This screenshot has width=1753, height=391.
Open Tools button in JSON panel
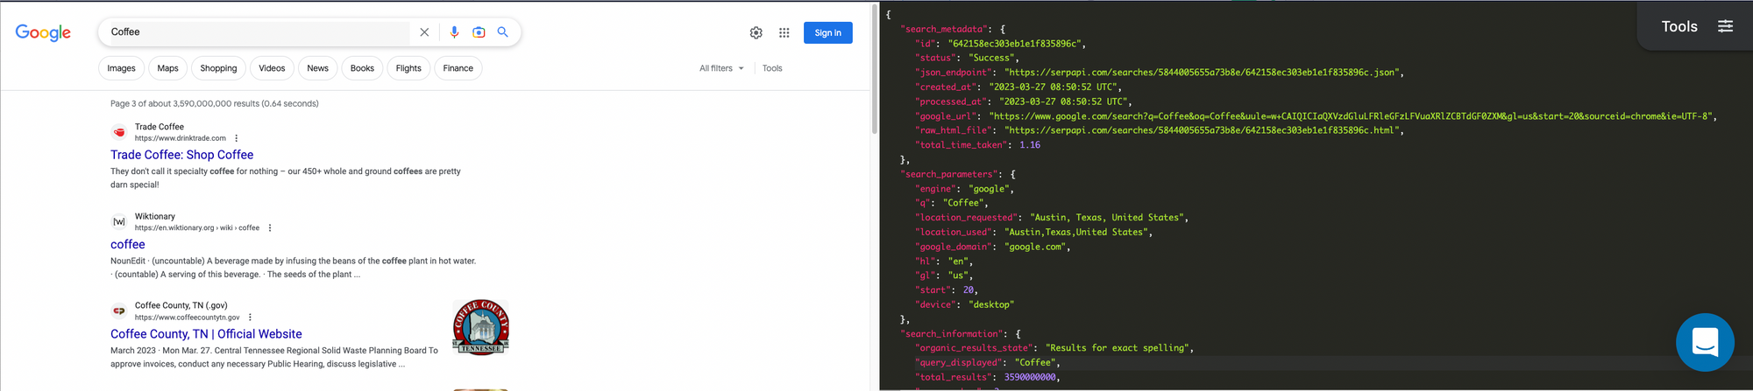[x=1695, y=26]
